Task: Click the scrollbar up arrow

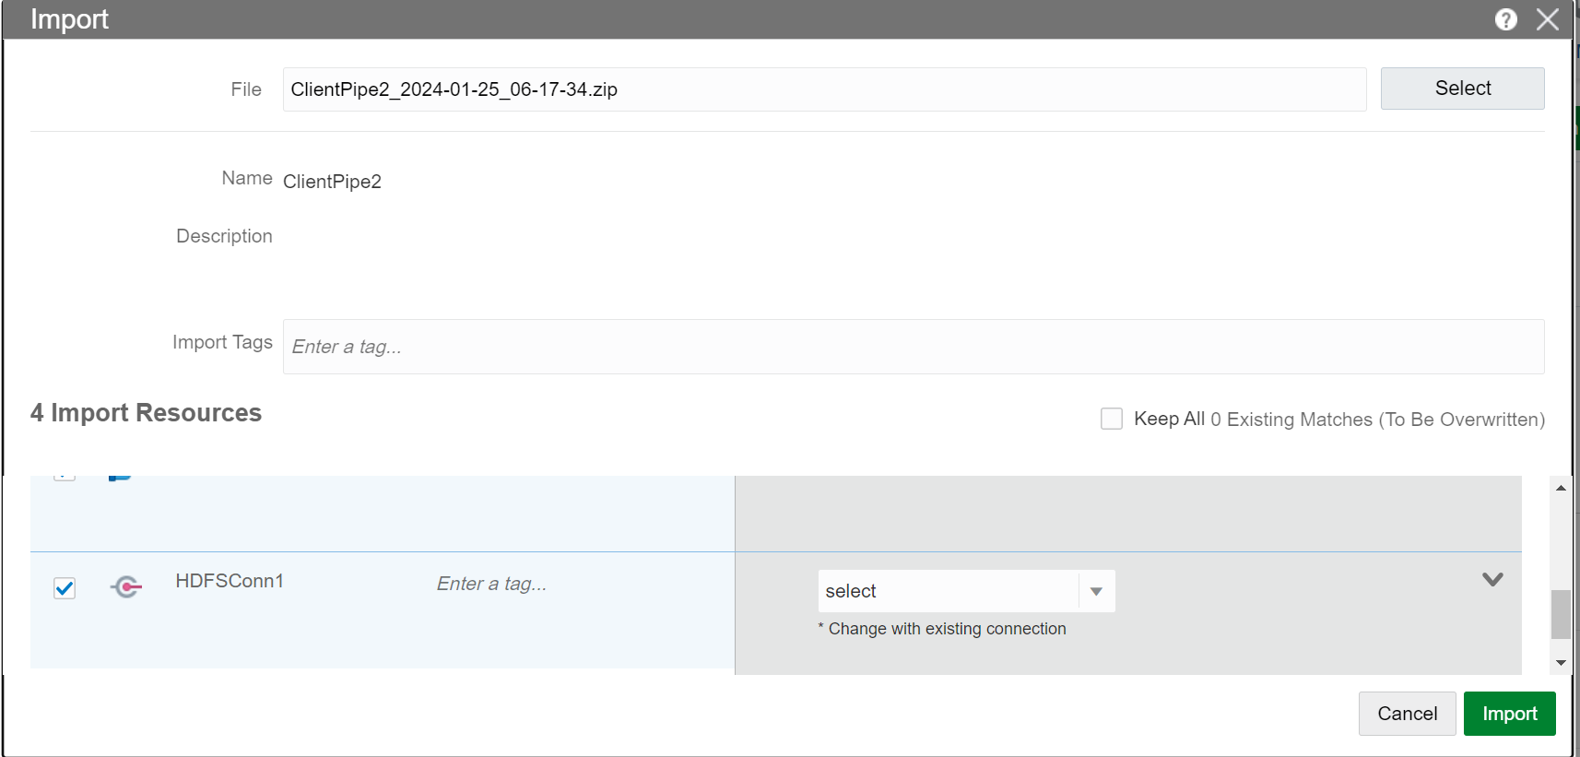Action: pos(1561,488)
